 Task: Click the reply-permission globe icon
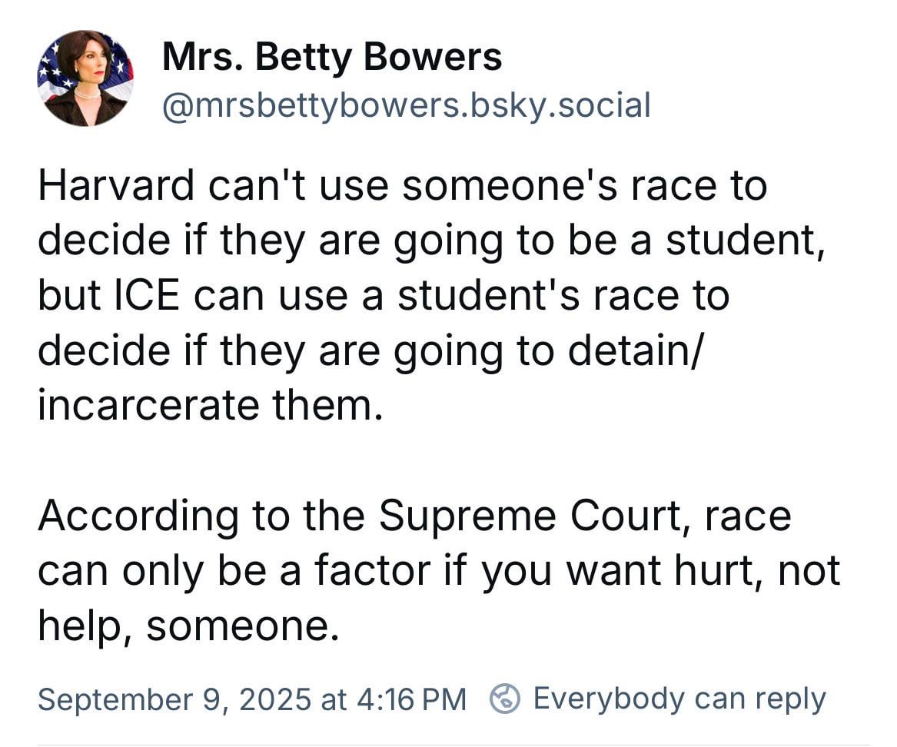(x=504, y=699)
